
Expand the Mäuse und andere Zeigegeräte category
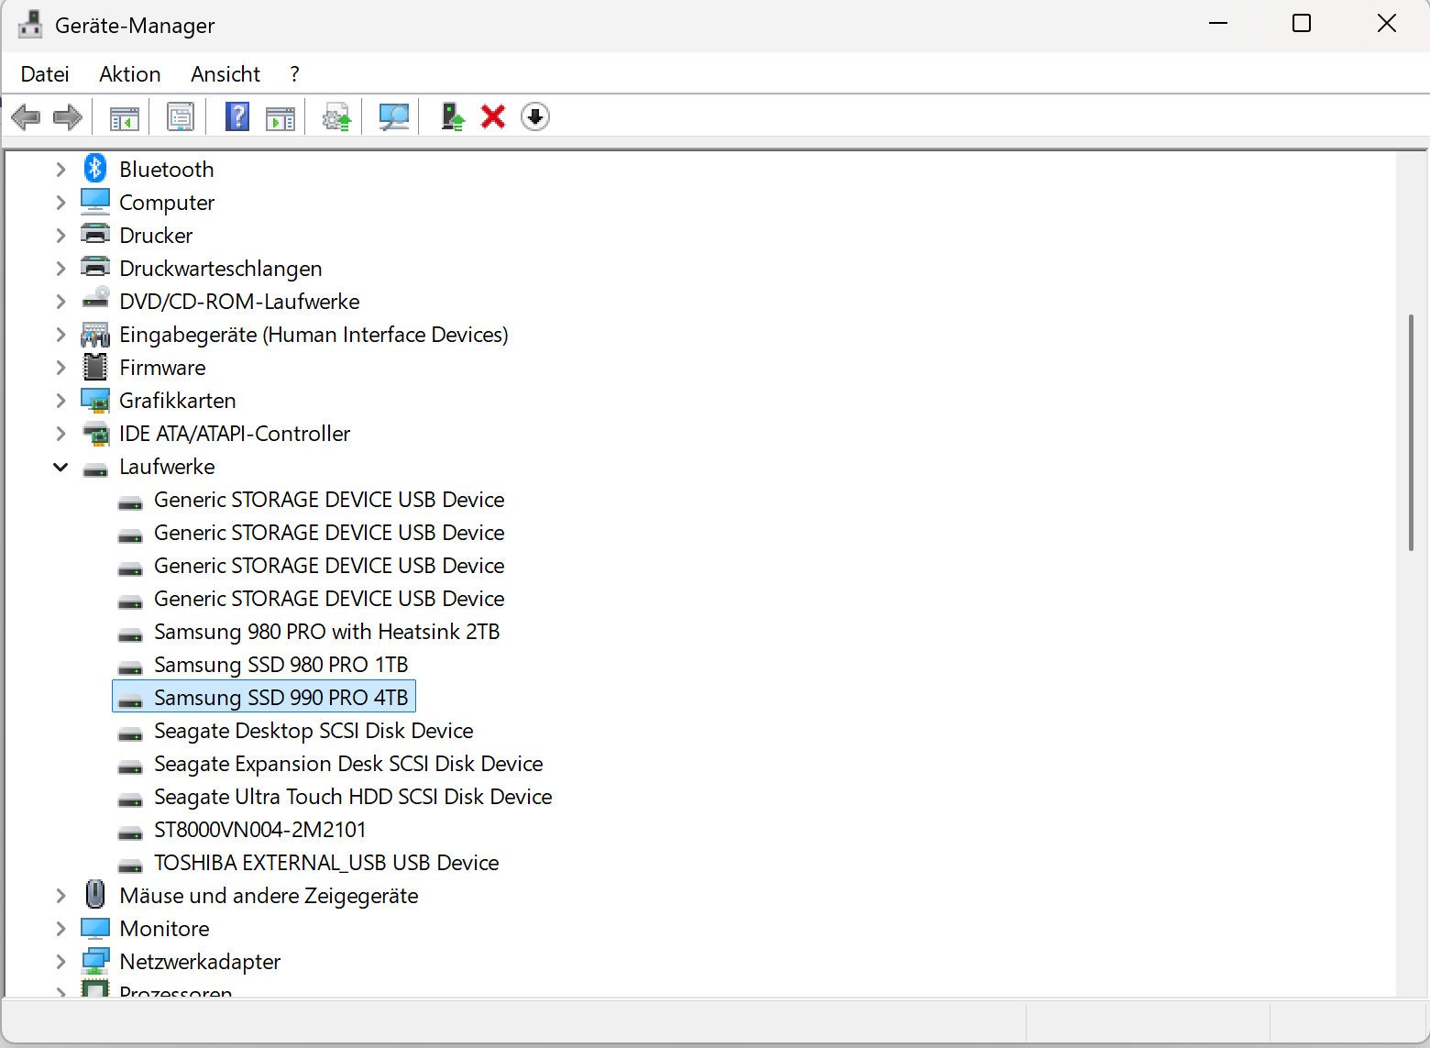click(x=60, y=896)
